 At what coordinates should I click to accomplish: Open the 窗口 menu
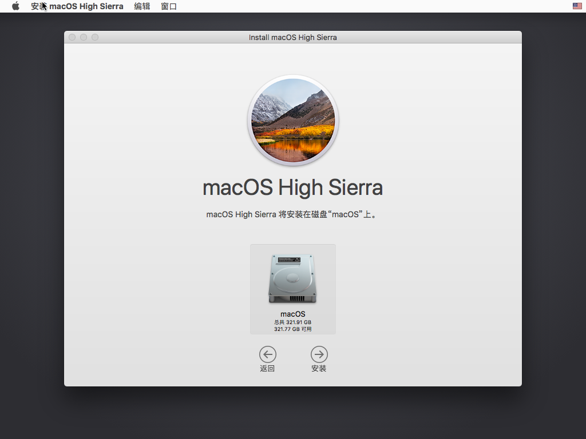pos(169,6)
